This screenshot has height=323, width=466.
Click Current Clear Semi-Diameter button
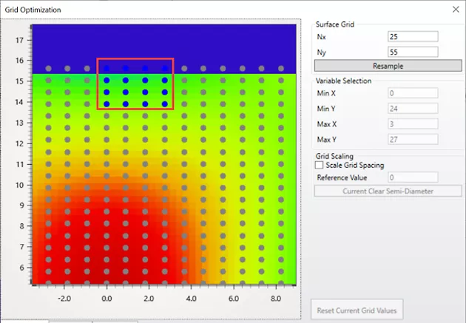tap(388, 191)
